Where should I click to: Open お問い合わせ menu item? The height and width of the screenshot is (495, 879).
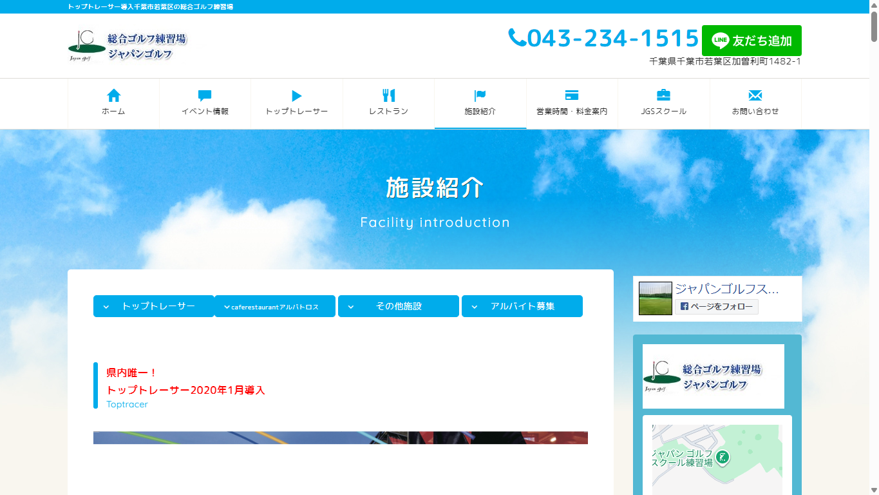[x=755, y=104]
